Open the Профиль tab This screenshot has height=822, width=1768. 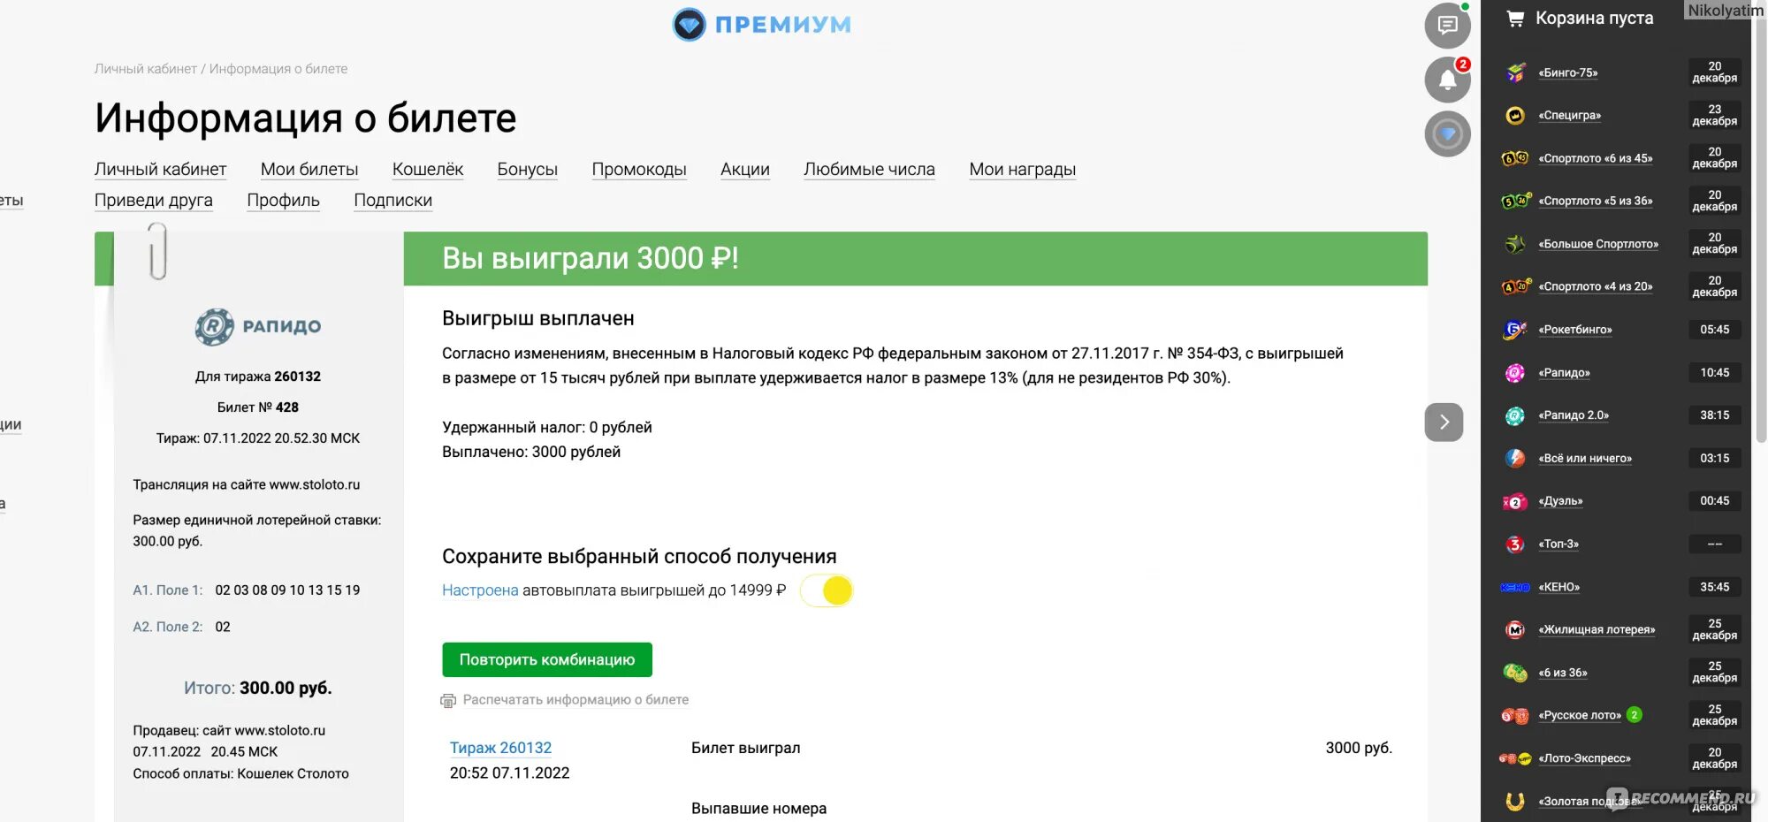tap(283, 200)
